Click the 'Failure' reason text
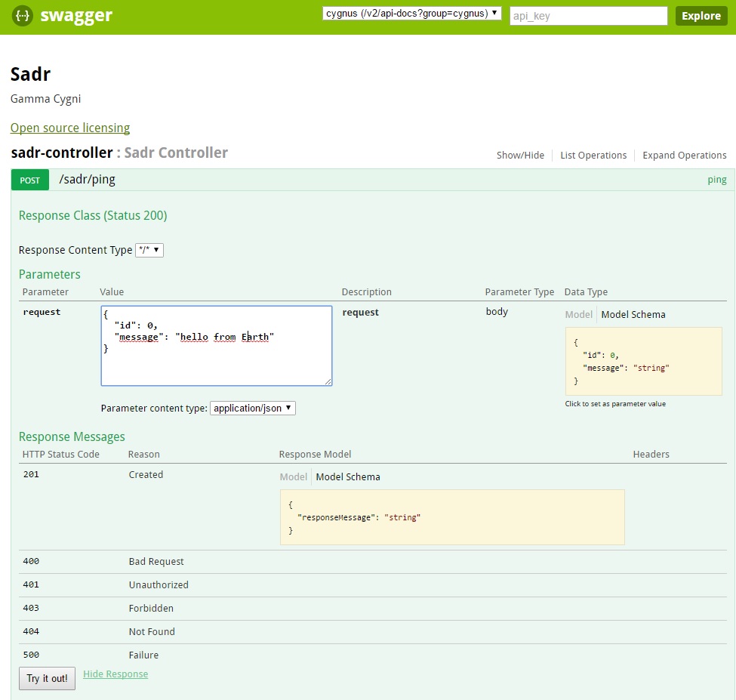736x700 pixels. (x=143, y=655)
